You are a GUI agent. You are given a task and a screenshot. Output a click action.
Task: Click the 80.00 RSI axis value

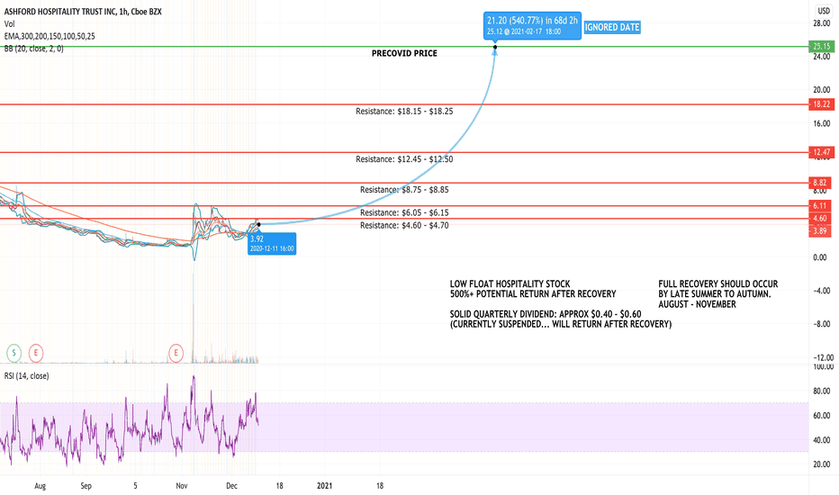coord(822,391)
